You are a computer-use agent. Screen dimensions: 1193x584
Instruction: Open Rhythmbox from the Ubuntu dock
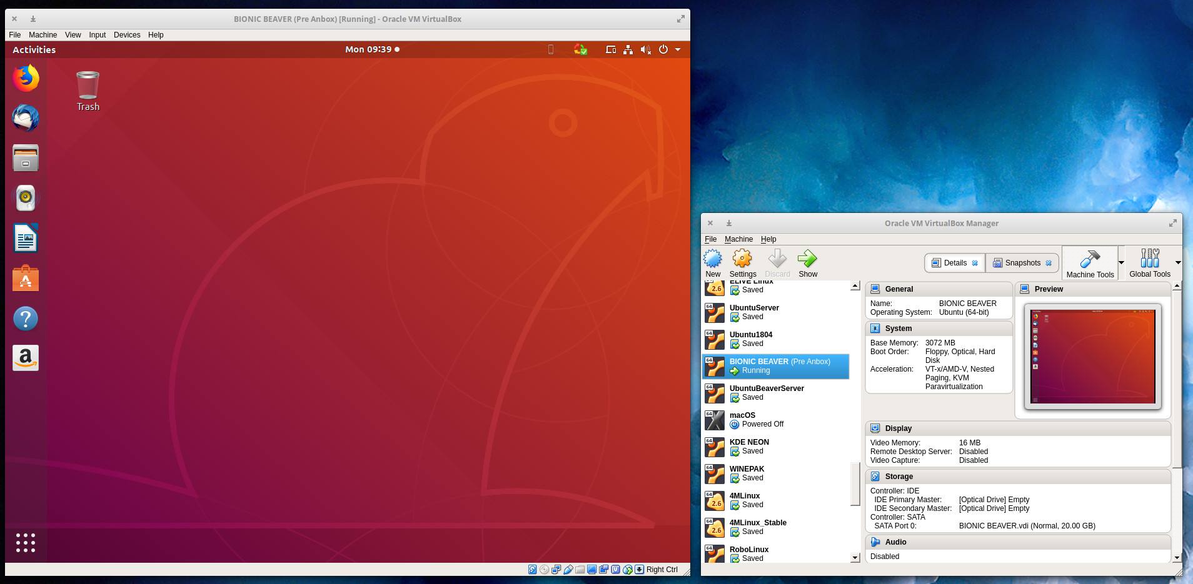(26, 198)
